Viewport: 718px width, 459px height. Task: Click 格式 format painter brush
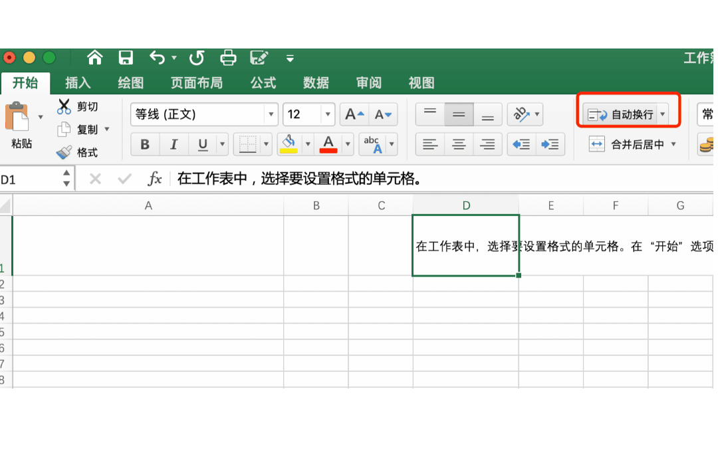[77, 152]
